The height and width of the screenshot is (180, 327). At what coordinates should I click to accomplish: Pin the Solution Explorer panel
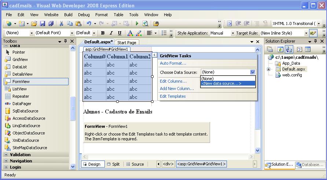[x=315, y=41]
